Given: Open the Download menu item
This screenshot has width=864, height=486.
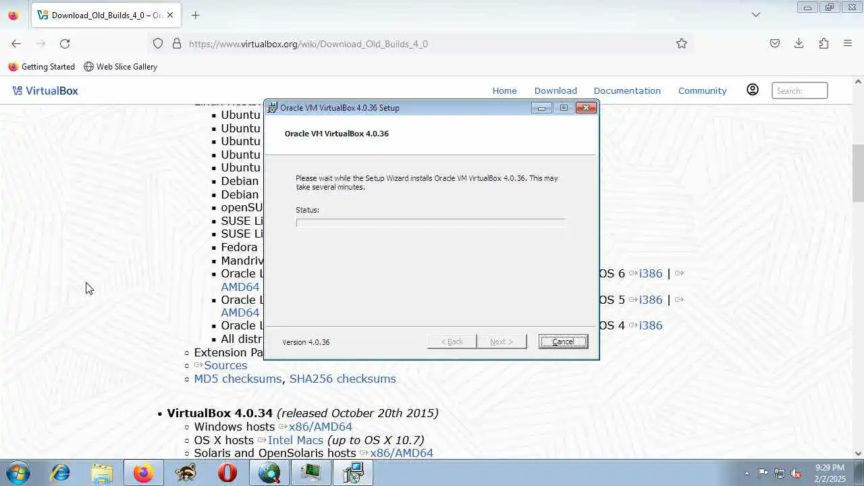Looking at the screenshot, I should point(556,90).
